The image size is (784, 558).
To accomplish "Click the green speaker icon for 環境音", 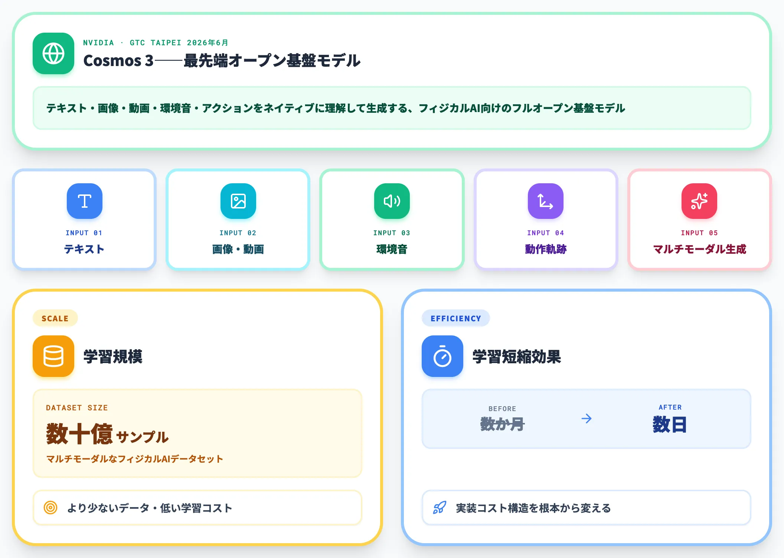I will pyautogui.click(x=392, y=201).
